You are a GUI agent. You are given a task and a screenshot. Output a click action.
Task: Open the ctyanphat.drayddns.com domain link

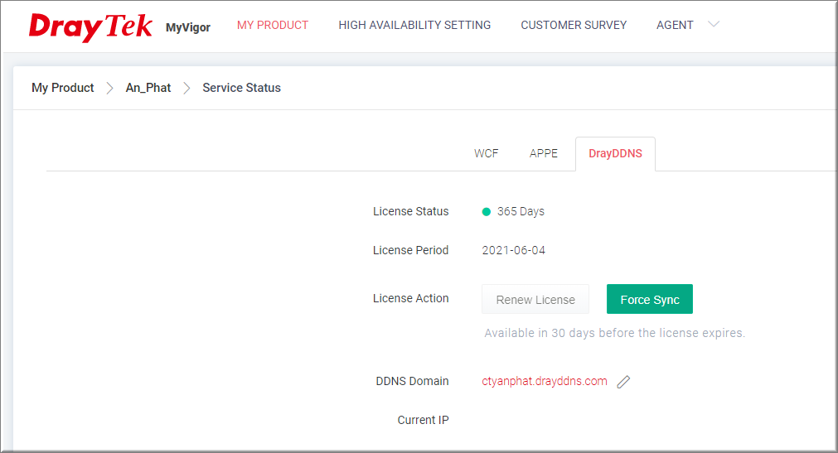tap(545, 382)
